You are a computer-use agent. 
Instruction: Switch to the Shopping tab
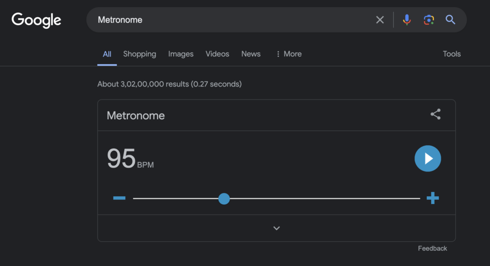click(139, 54)
